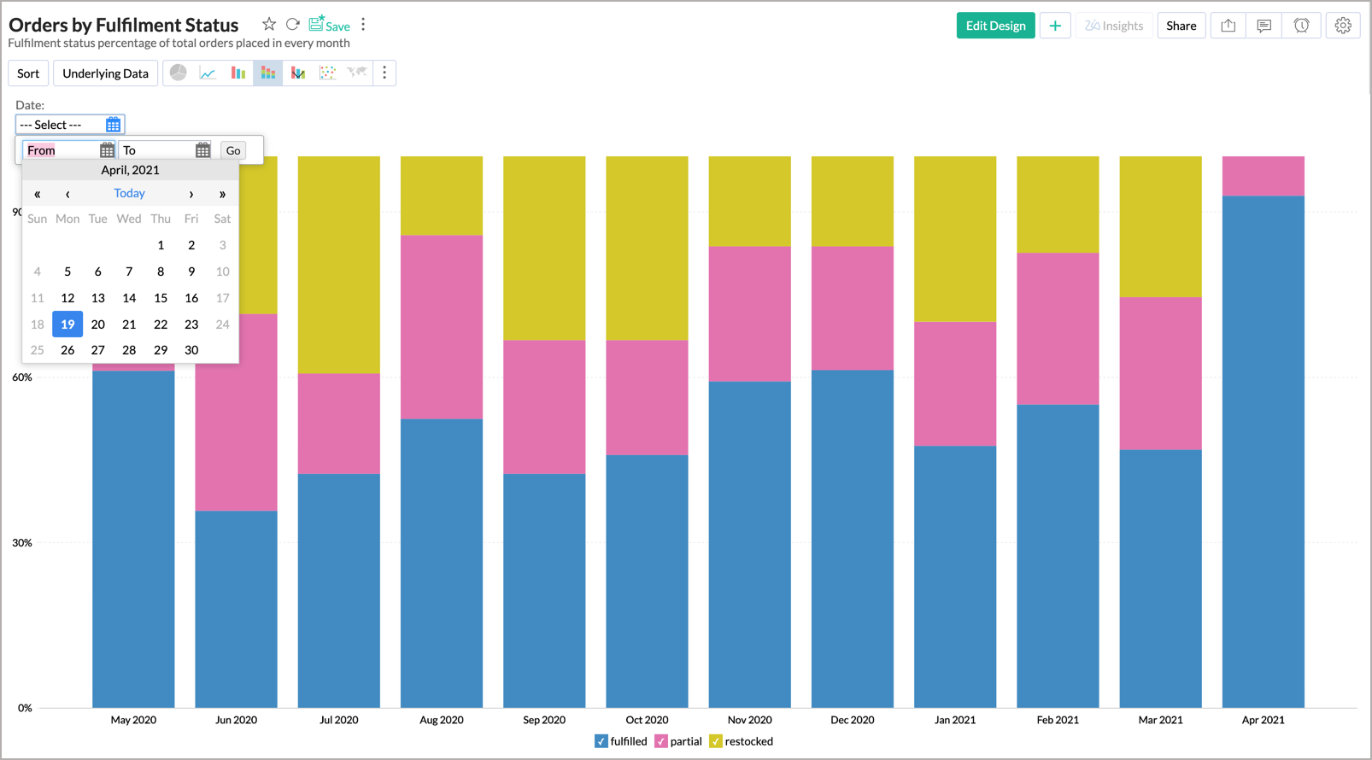Open the Date select dropdown
Screen dimensions: 1372x760
(69, 125)
